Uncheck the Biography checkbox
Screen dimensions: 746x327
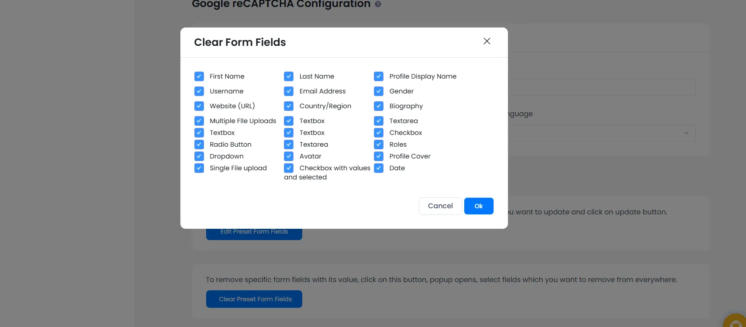click(x=379, y=106)
